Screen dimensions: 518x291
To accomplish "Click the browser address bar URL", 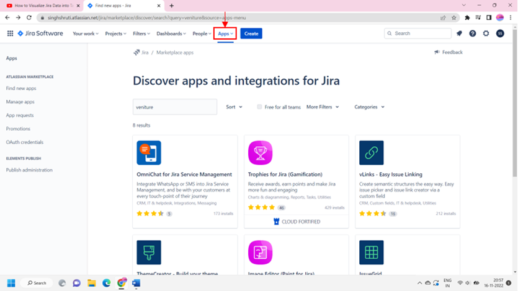I will coord(146,18).
